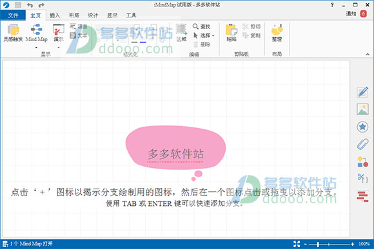
Task: Launch 灵感触发 brainstorm view
Action: 13,33
